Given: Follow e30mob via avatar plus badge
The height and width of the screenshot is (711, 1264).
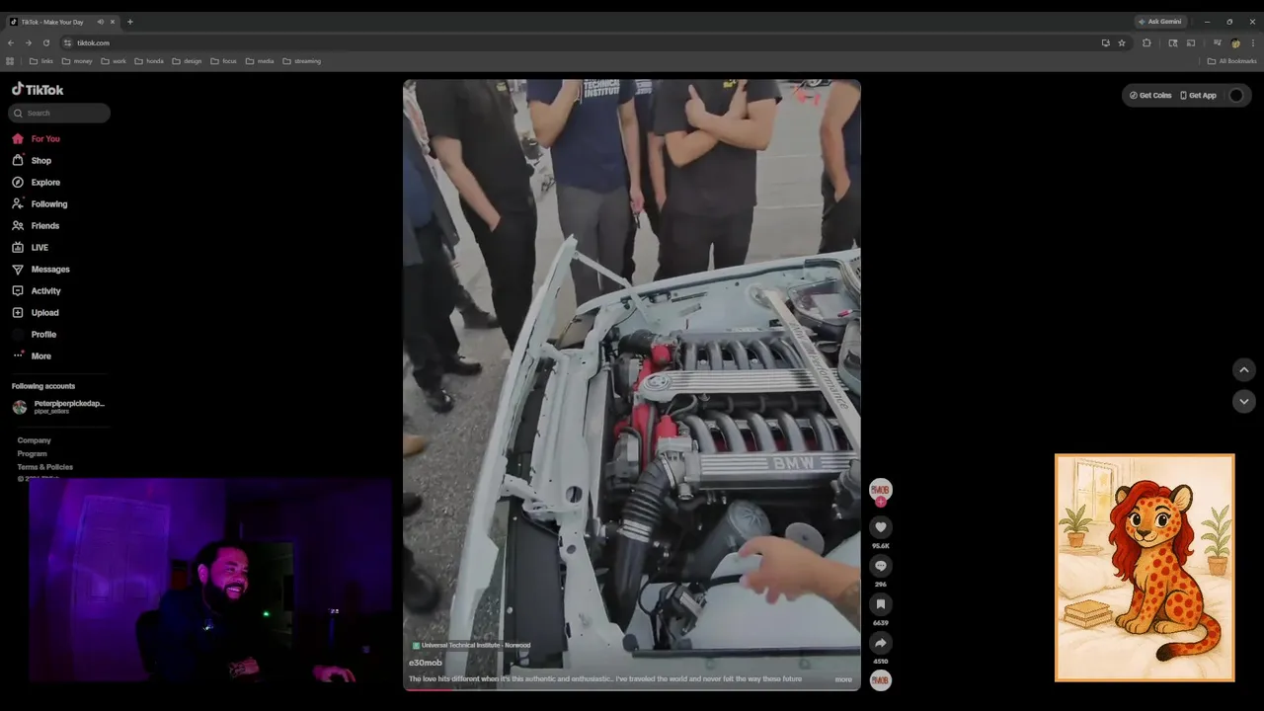Looking at the screenshot, I should point(880,501).
